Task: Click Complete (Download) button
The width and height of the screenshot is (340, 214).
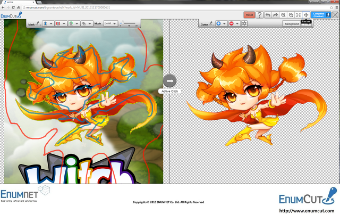Action: (321, 15)
